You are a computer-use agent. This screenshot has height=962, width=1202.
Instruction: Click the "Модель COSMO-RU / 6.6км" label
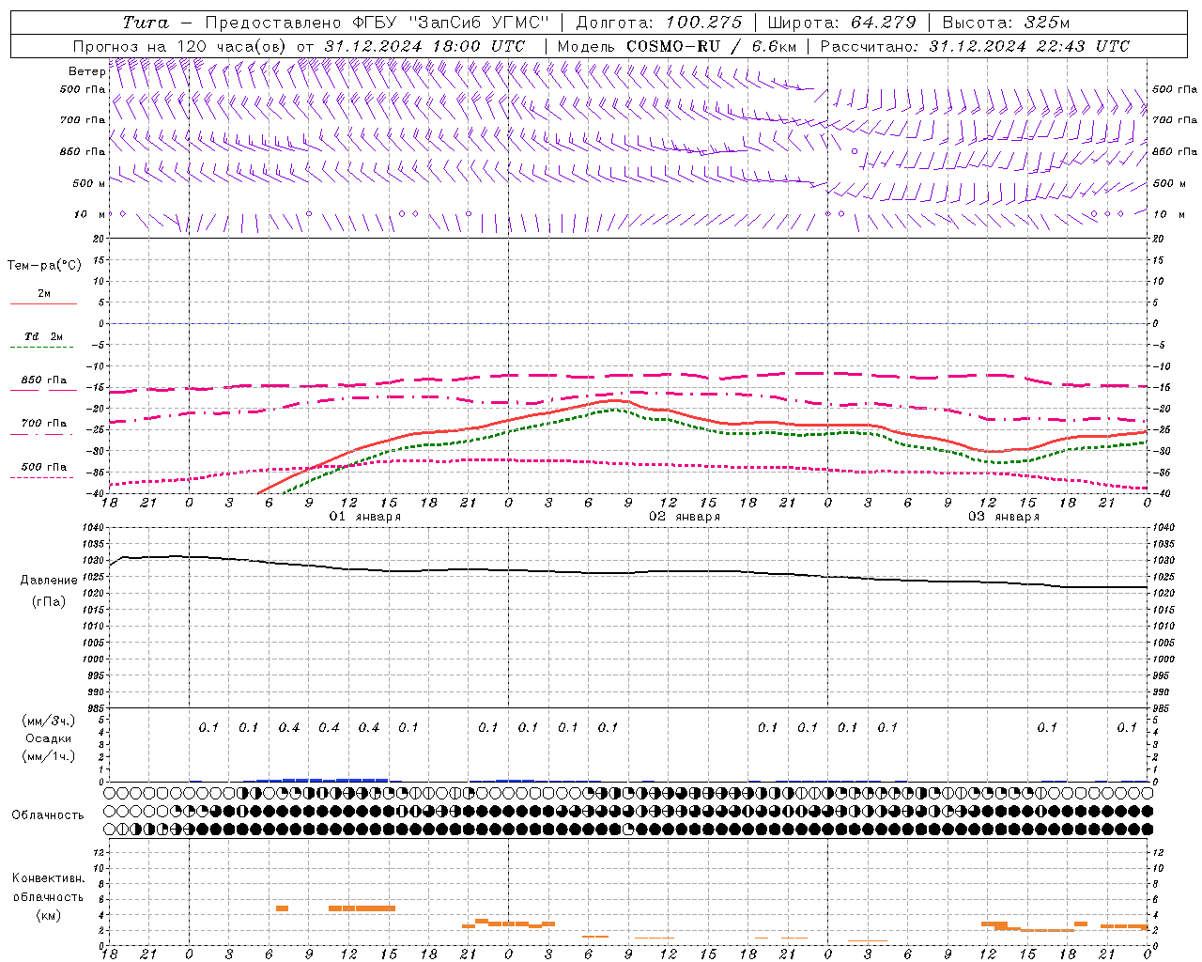pyautogui.click(x=677, y=46)
